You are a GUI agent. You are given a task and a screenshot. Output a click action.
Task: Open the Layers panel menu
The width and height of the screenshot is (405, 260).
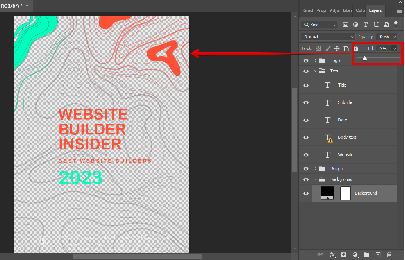[399, 11]
